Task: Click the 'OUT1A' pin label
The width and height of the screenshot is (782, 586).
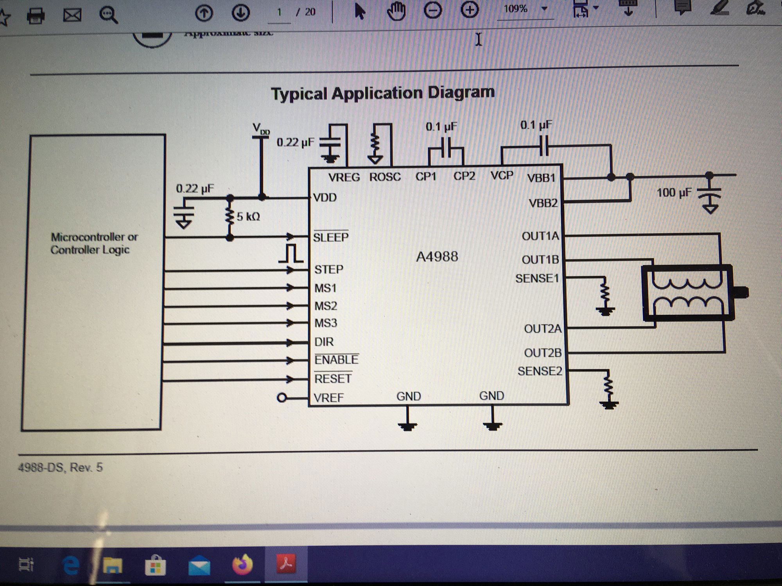Action: tap(541, 236)
